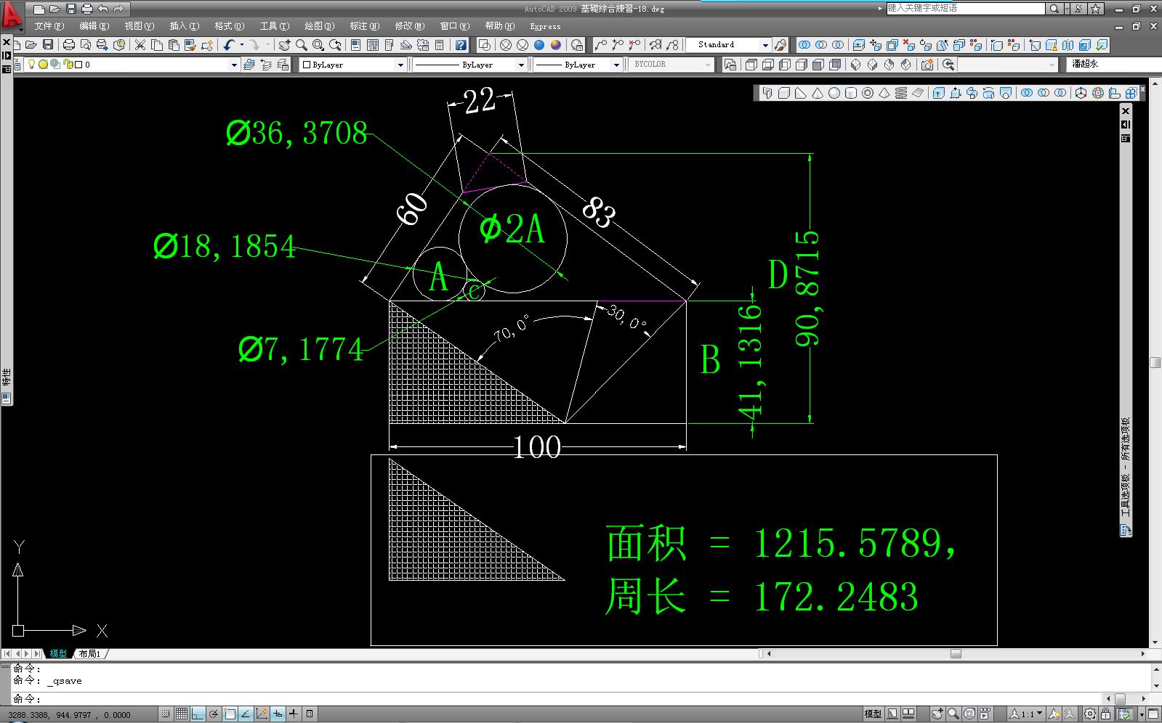Click the coordinates readout in status bar

coord(70,715)
